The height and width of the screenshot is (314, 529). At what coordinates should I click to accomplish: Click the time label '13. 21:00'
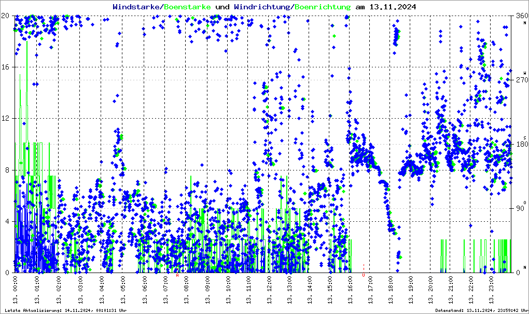pyautogui.click(x=451, y=290)
